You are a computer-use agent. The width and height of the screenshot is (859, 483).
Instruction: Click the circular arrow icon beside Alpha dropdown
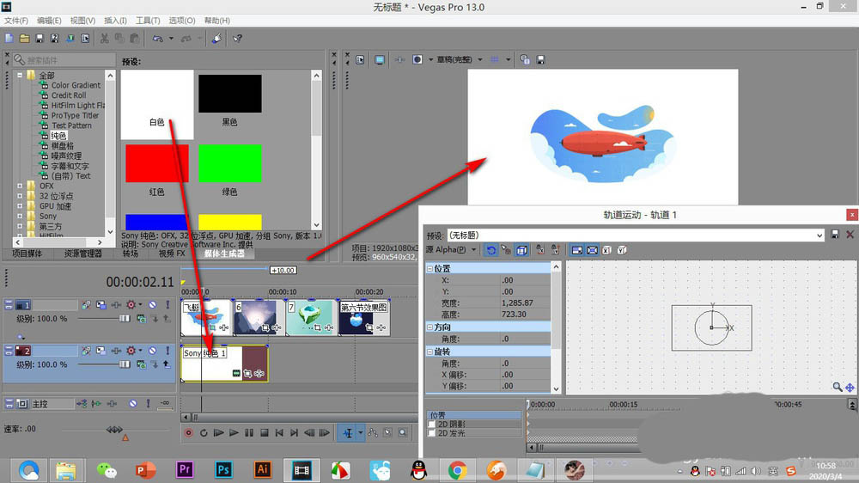pos(490,250)
